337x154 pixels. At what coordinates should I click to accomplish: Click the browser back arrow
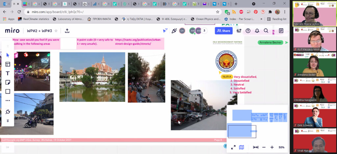tap(5, 12)
